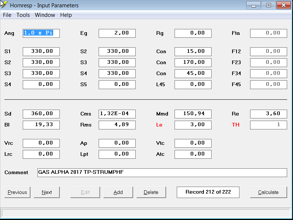The width and height of the screenshot is (293, 220).
Task: Click the F23 field
Action: (268, 63)
